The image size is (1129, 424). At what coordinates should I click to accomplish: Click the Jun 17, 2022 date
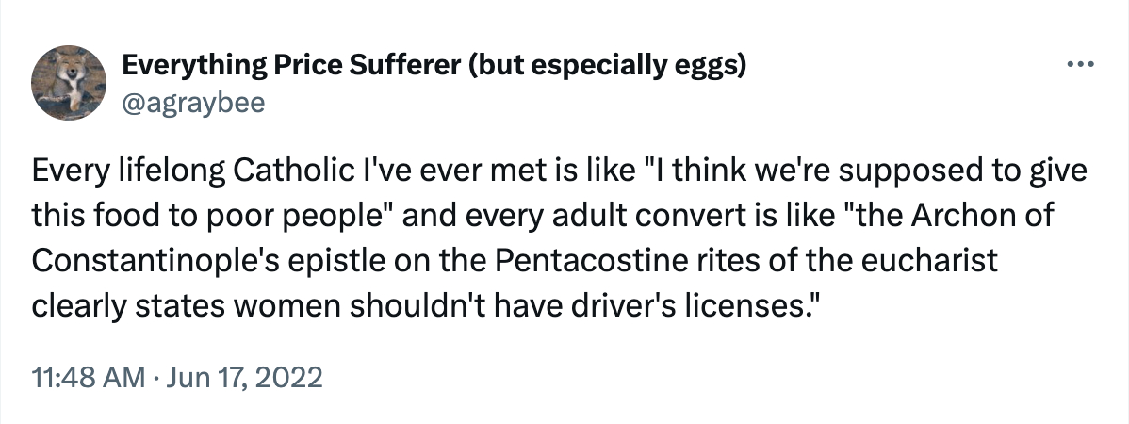[243, 379]
